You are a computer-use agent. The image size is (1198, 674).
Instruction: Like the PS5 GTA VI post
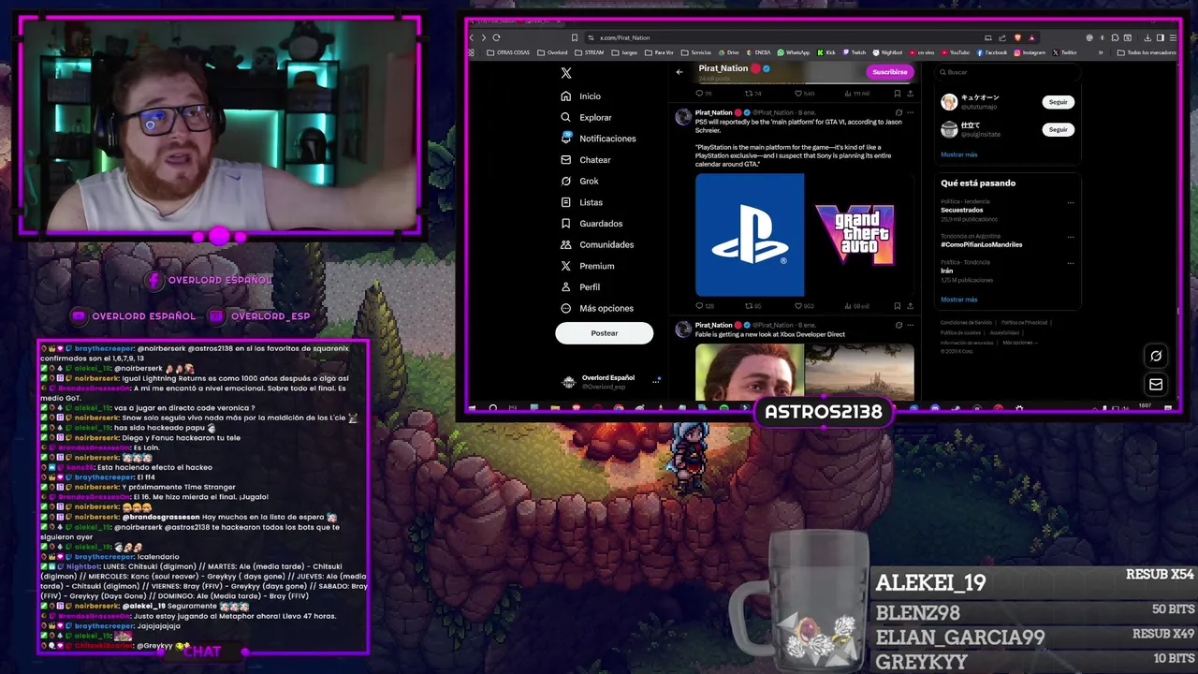click(x=804, y=306)
